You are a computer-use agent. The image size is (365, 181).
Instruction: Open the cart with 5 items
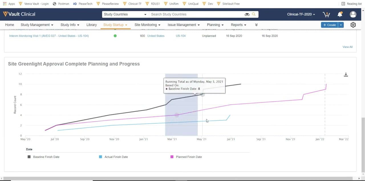tap(326, 14)
